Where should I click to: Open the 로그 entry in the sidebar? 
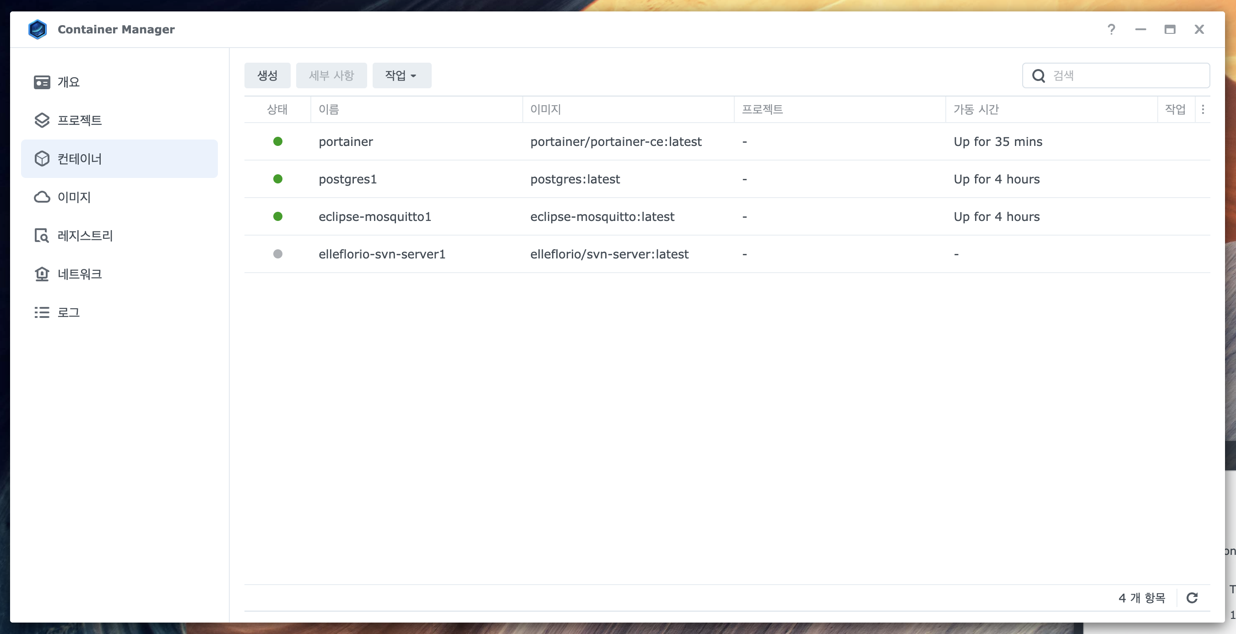[x=69, y=312]
